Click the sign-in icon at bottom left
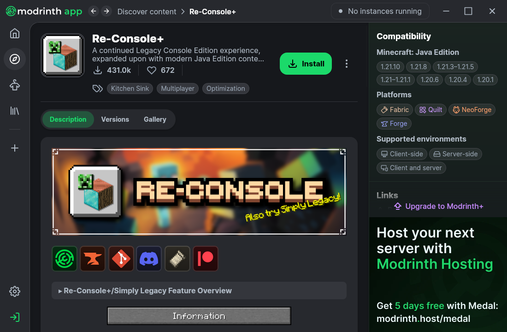 [15, 317]
